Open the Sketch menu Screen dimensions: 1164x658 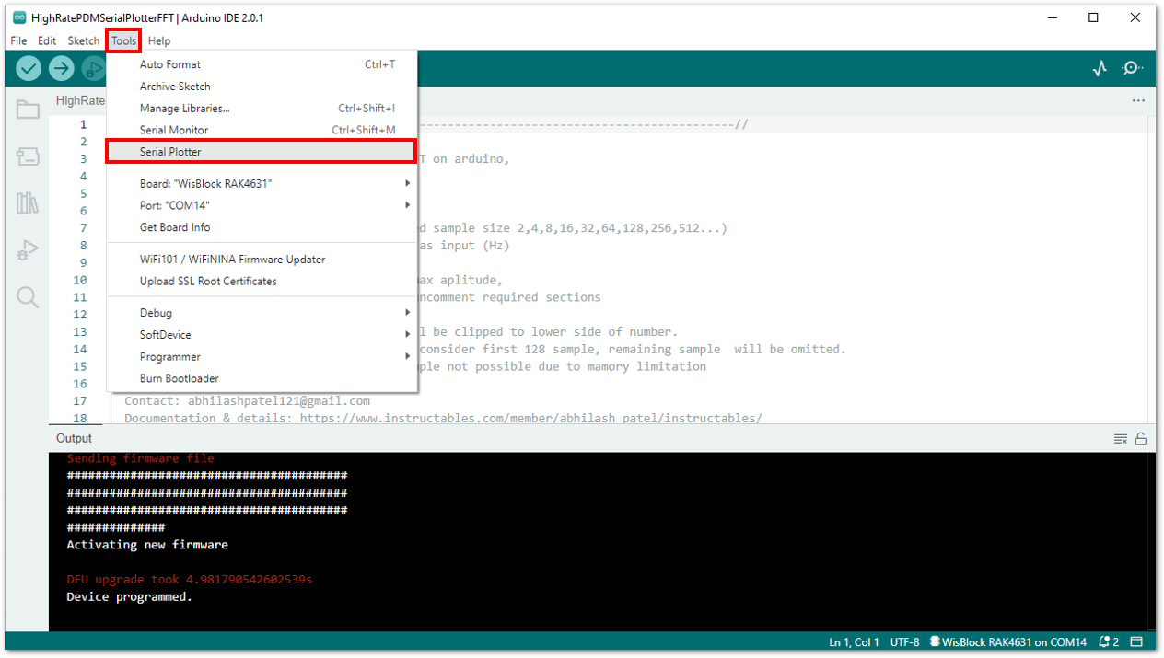click(84, 40)
